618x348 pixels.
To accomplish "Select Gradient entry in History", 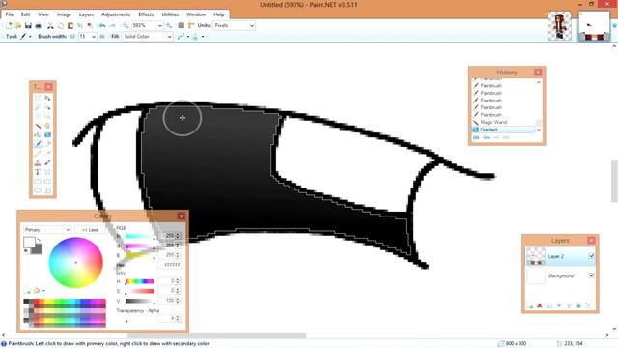I will click(504, 130).
